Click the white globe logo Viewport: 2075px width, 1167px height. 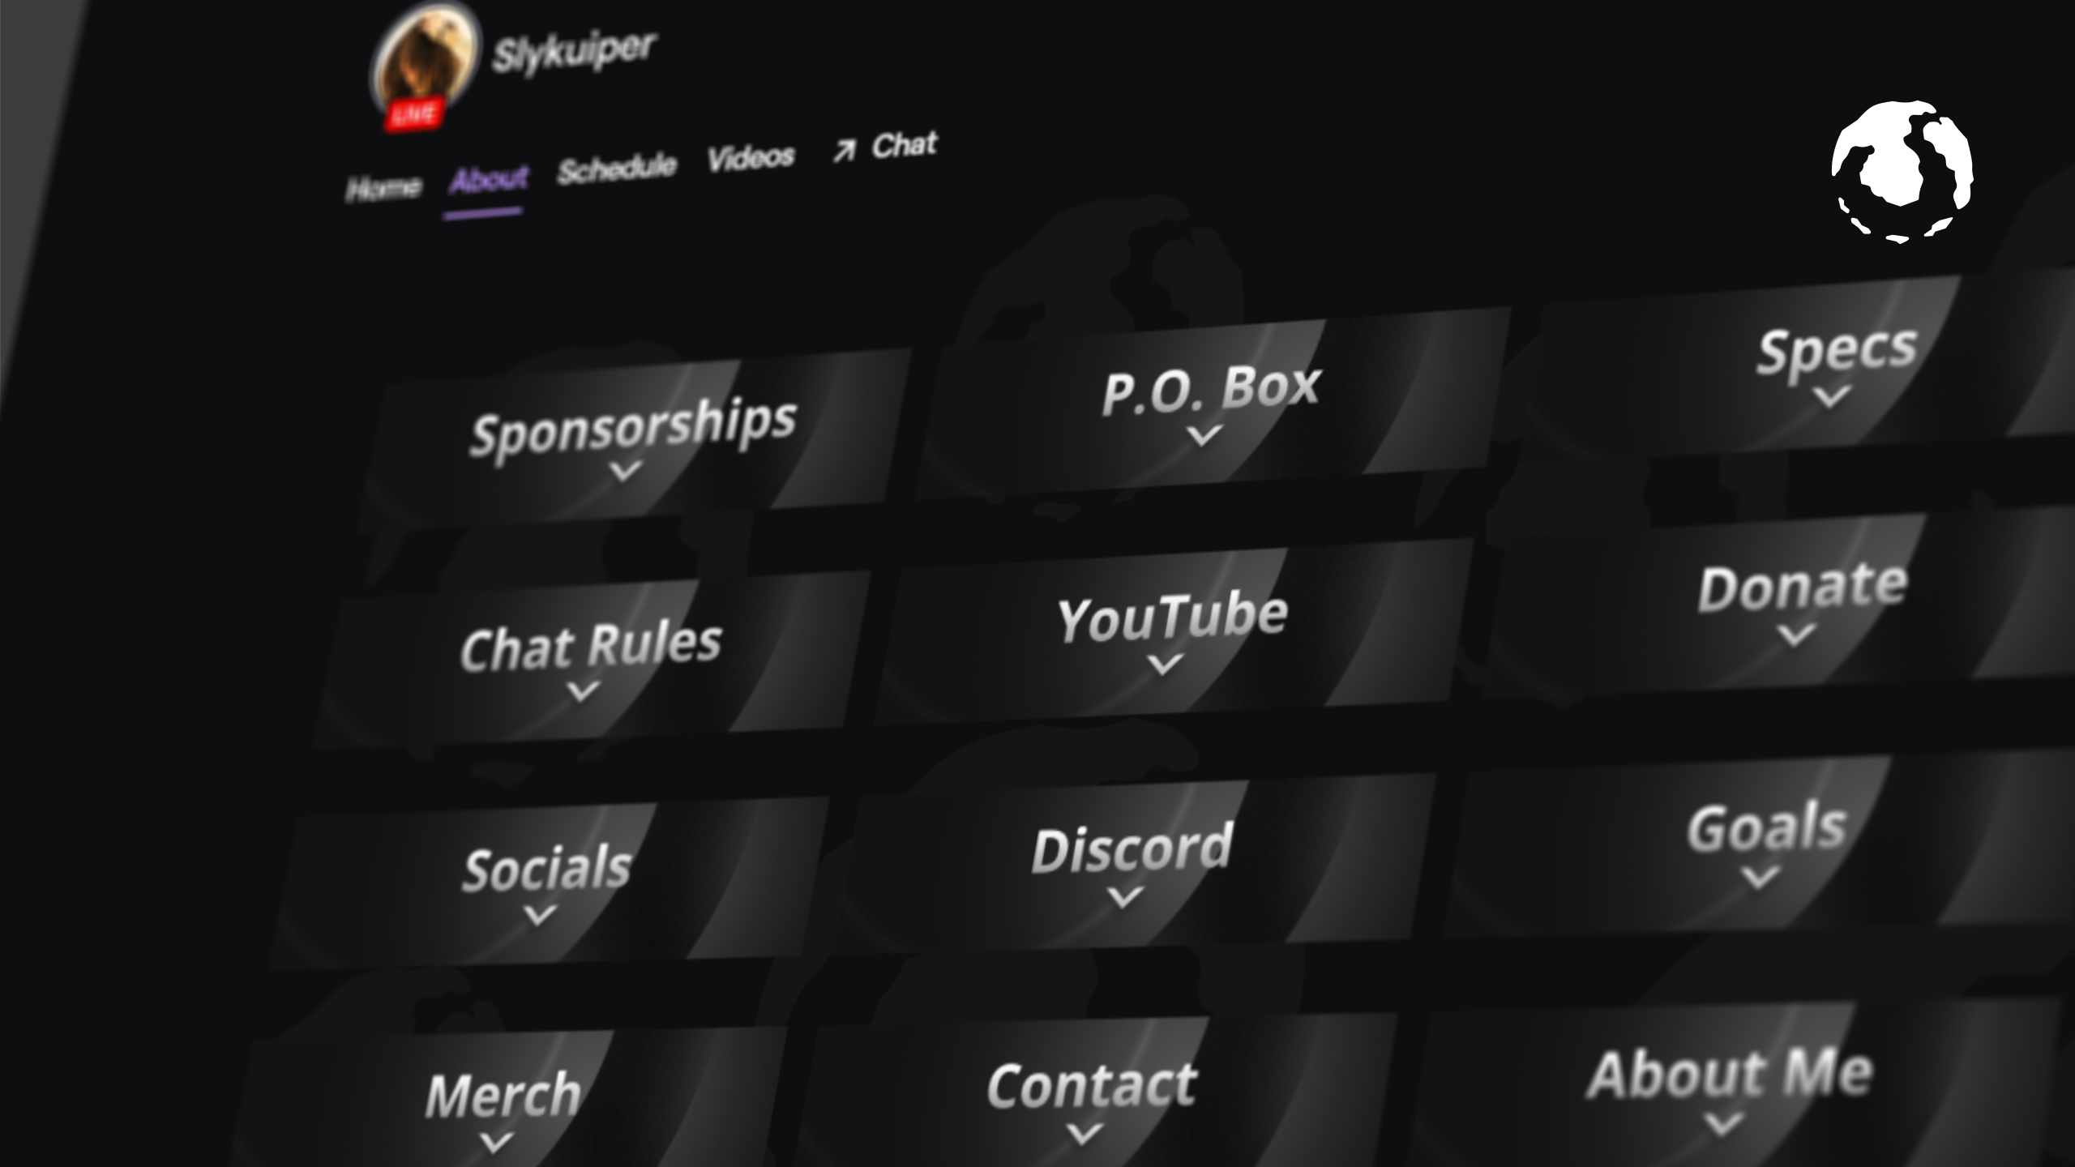(x=1902, y=171)
